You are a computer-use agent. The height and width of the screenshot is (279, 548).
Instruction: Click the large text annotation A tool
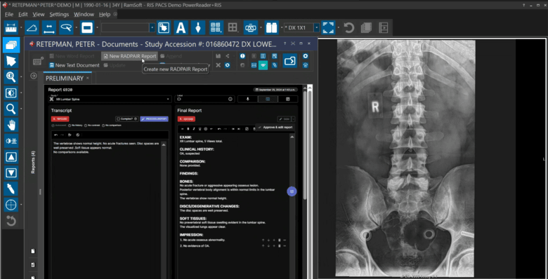click(181, 27)
